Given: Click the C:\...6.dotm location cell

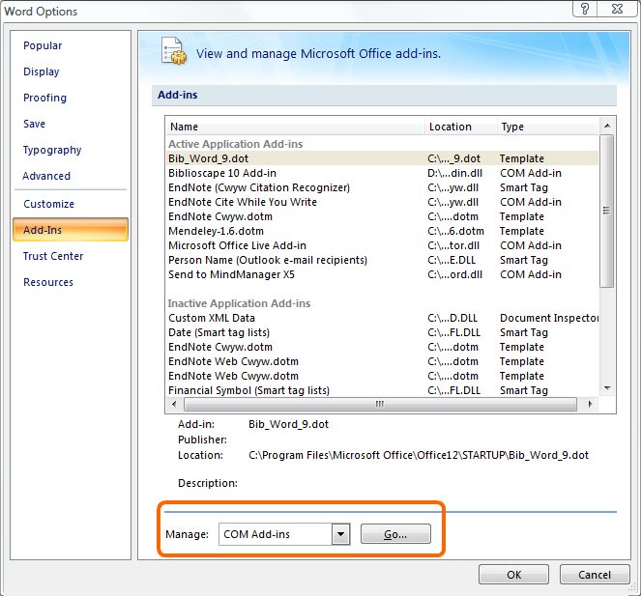Looking at the screenshot, I should tap(455, 231).
